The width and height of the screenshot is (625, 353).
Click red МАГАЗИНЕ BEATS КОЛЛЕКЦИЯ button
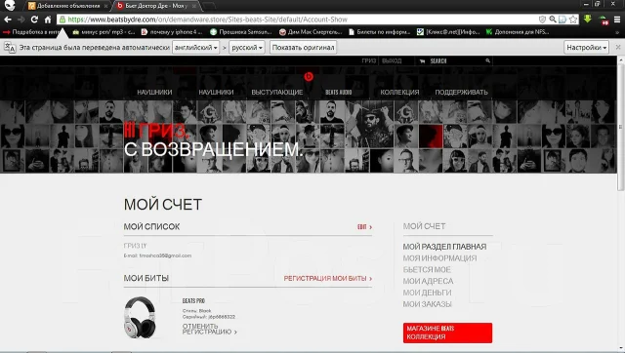click(447, 333)
